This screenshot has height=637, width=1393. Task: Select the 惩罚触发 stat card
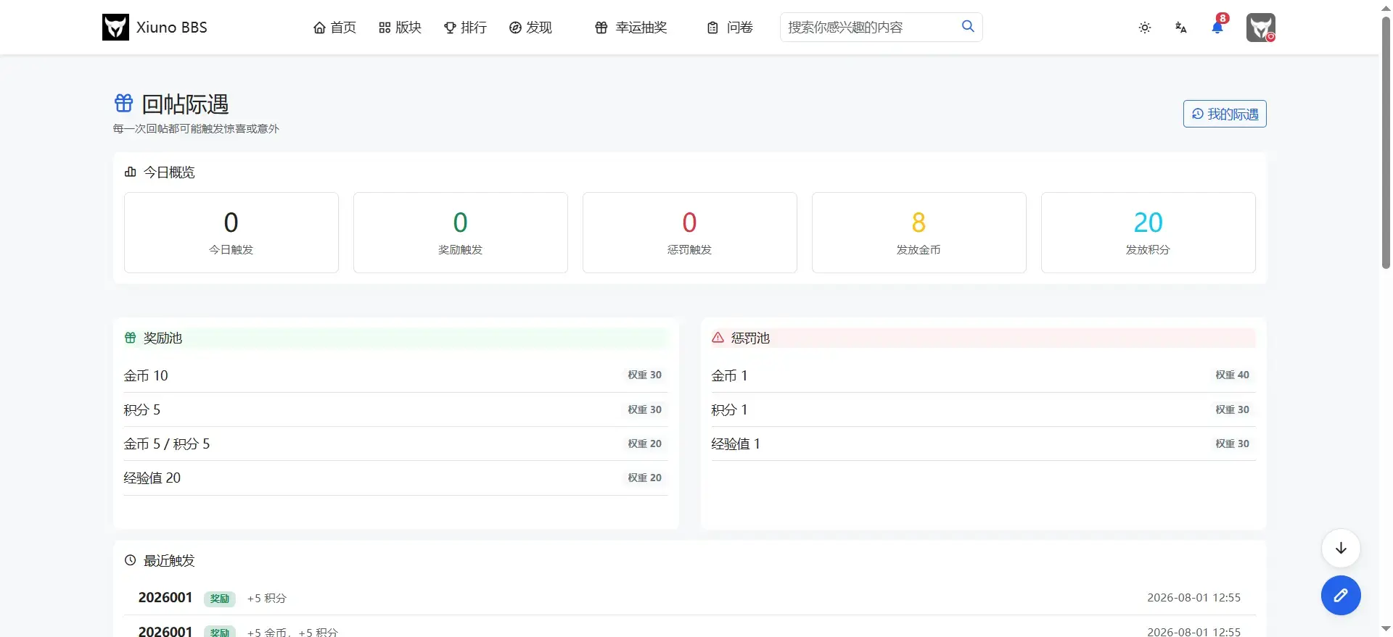tap(690, 233)
